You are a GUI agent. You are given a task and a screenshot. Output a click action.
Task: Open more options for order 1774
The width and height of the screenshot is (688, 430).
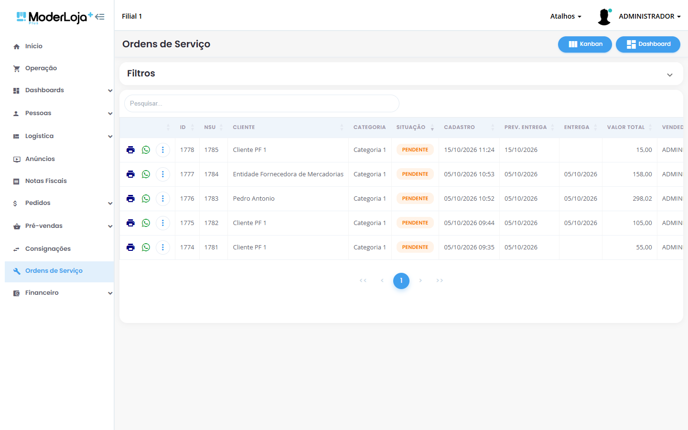[x=163, y=247]
